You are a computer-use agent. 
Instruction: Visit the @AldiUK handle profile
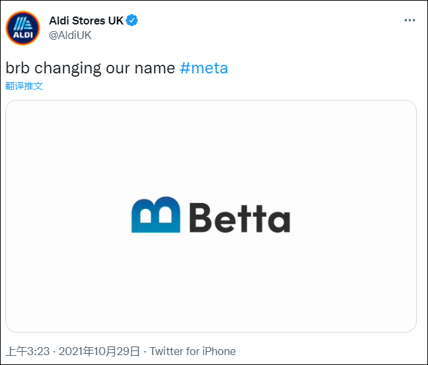tap(70, 35)
